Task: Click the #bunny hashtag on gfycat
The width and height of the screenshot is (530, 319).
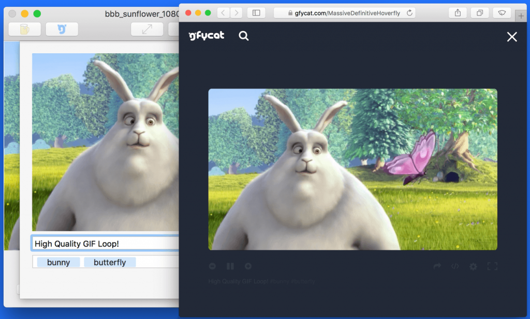Action: tap(279, 281)
